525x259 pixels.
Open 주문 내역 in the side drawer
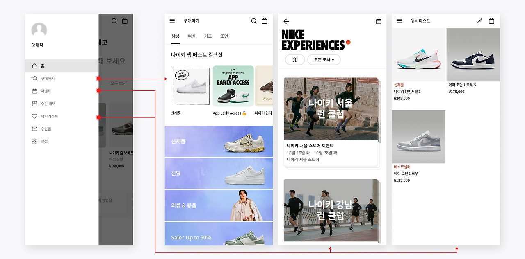click(x=62, y=104)
